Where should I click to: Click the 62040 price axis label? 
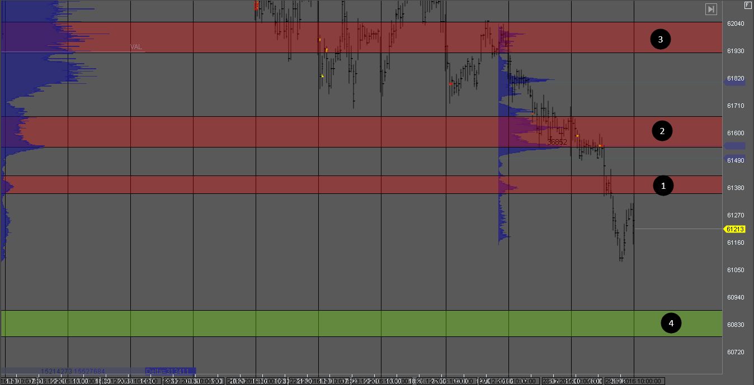735,23
